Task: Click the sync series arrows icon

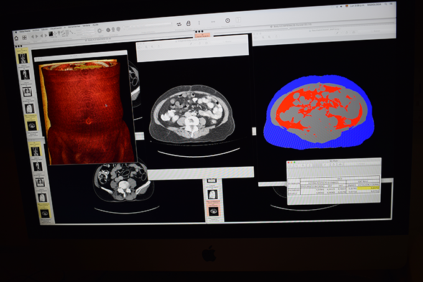Action: 179,24
